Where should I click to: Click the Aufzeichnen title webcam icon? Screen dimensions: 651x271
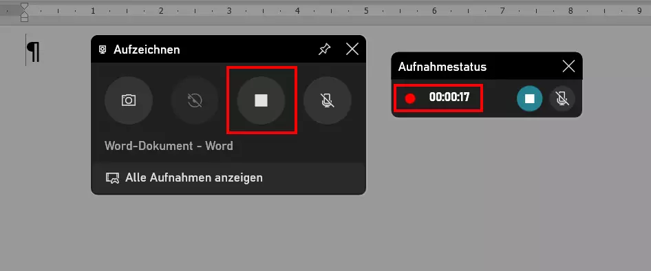(103, 50)
